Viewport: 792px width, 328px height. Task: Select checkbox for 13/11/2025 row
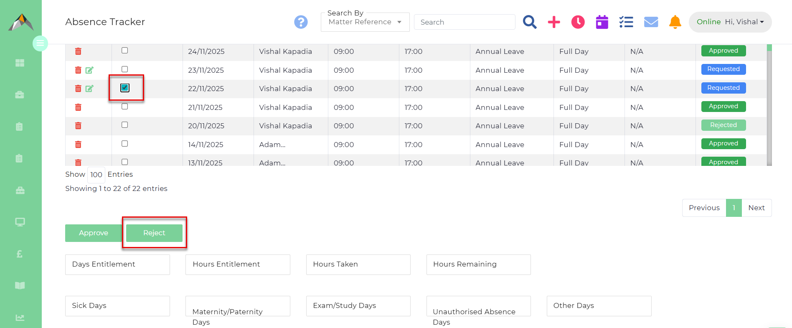[x=124, y=162]
